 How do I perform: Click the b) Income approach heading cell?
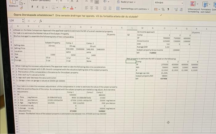(146, 32)
